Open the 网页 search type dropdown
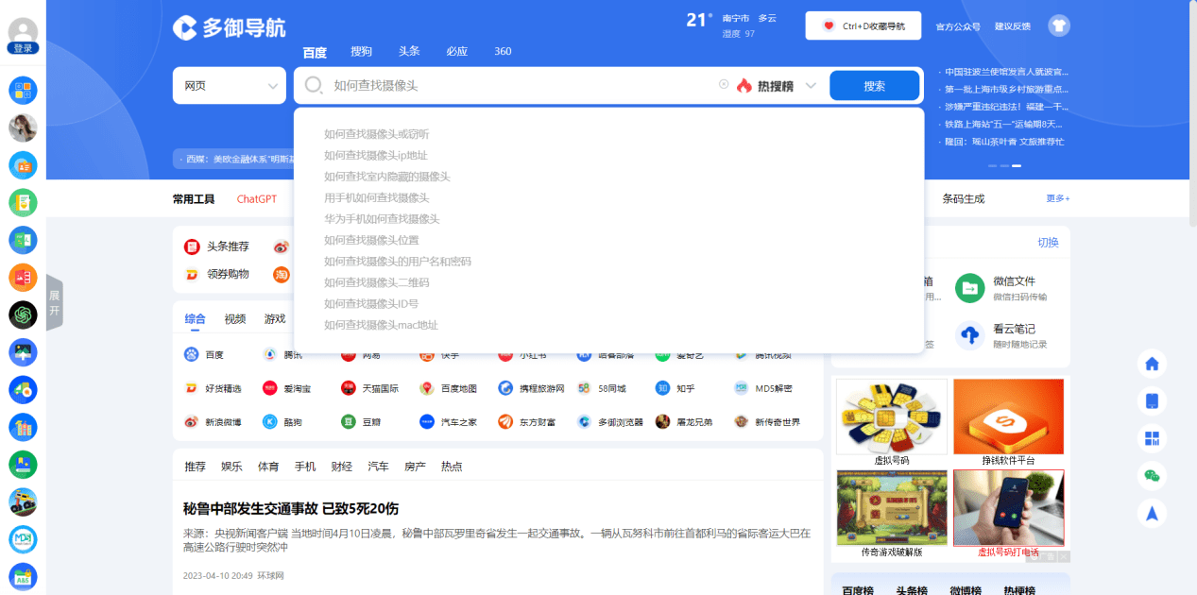The image size is (1197, 595). click(x=230, y=86)
